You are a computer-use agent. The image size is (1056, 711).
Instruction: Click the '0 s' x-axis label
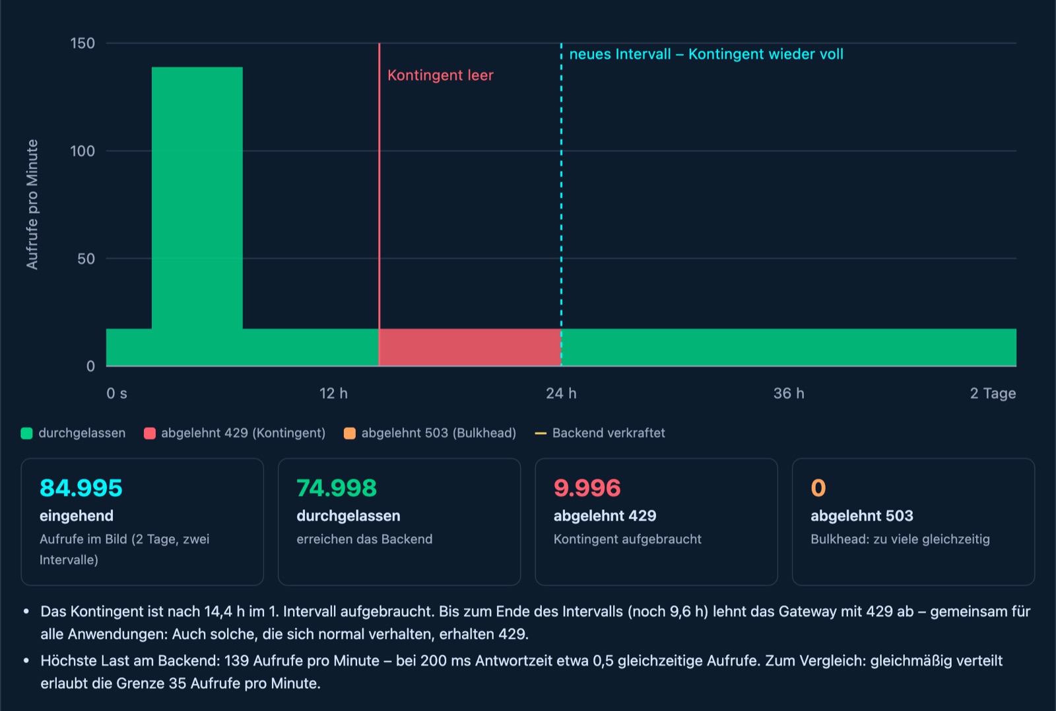tap(117, 393)
